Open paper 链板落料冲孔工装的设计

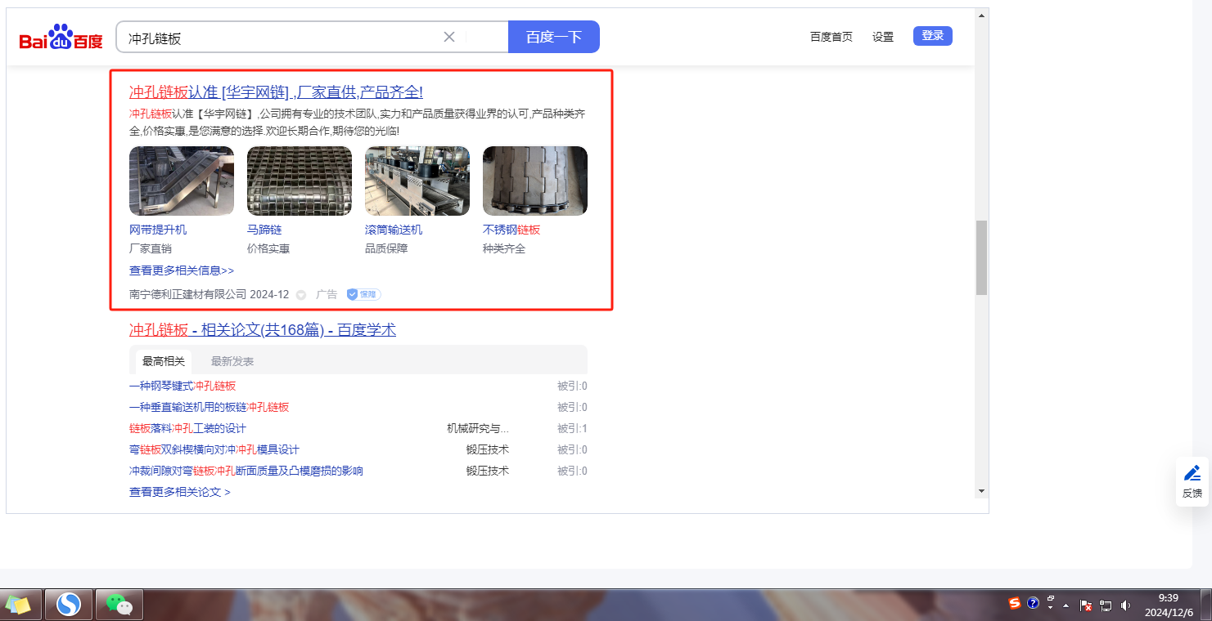pyautogui.click(x=187, y=428)
